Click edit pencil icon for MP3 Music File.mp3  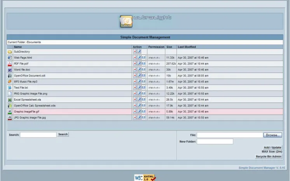[x=139, y=81]
